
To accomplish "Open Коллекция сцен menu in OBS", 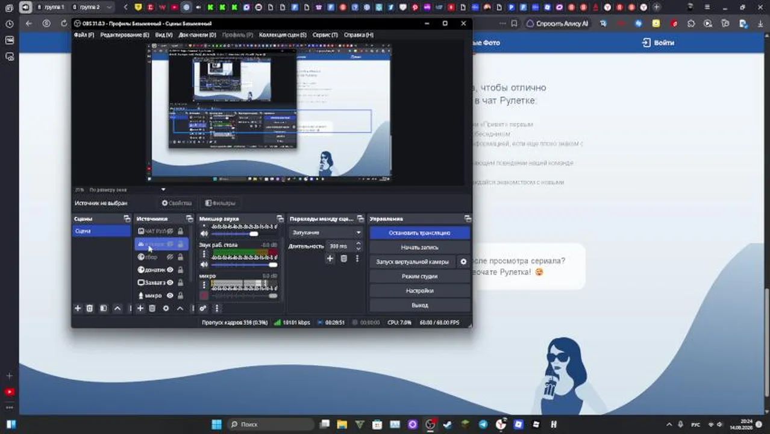I will (x=283, y=35).
